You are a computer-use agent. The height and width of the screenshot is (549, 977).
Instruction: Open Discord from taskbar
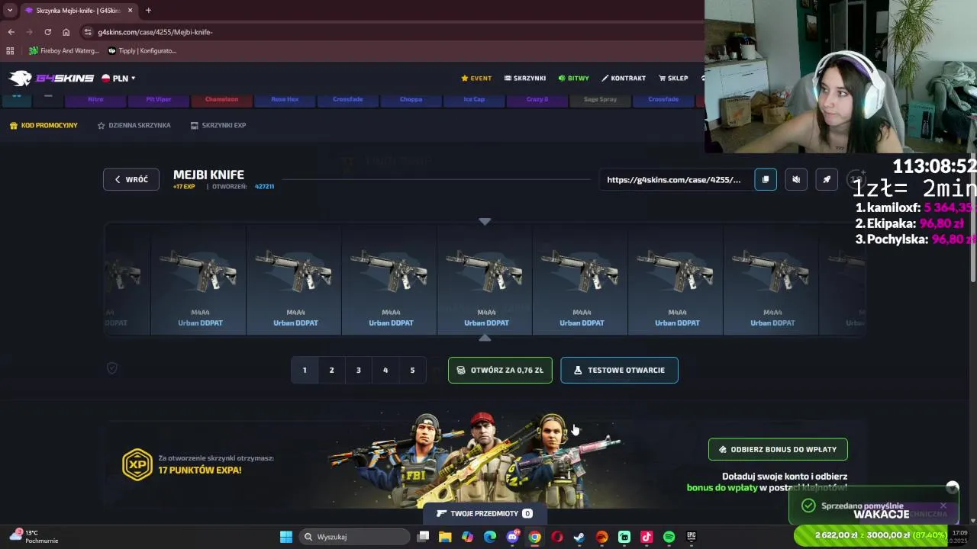coord(512,537)
